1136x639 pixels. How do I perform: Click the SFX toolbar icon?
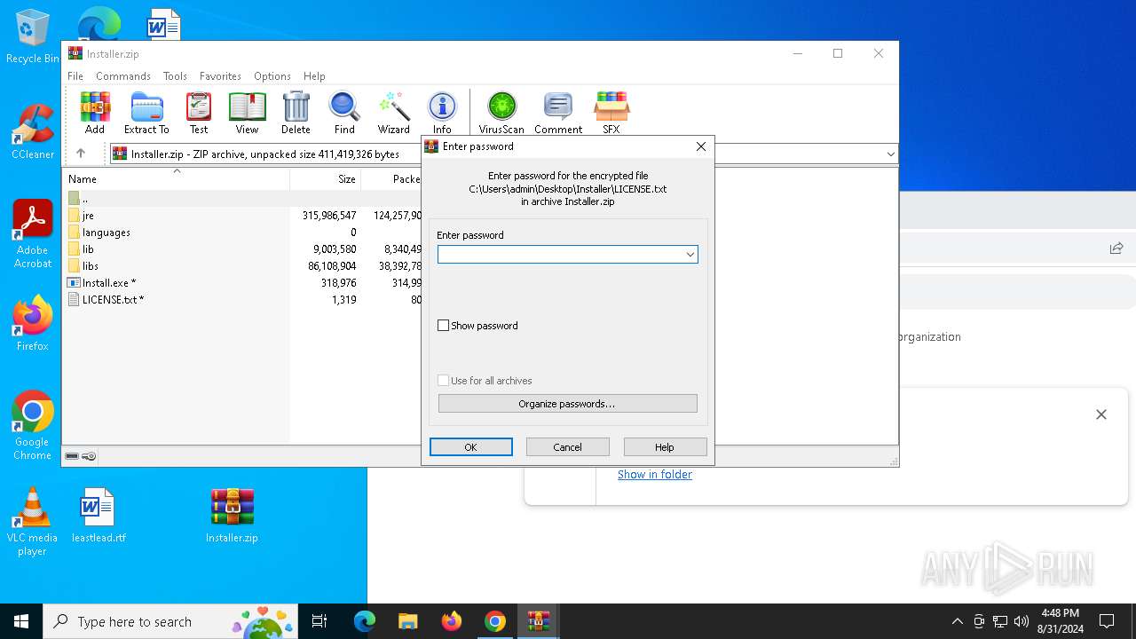pos(611,113)
